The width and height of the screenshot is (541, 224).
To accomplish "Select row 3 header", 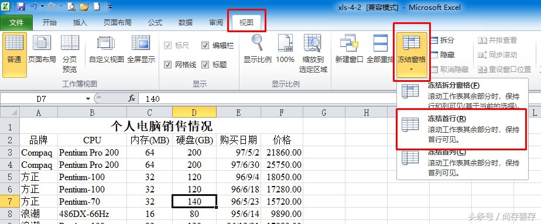I will click(x=9, y=152).
